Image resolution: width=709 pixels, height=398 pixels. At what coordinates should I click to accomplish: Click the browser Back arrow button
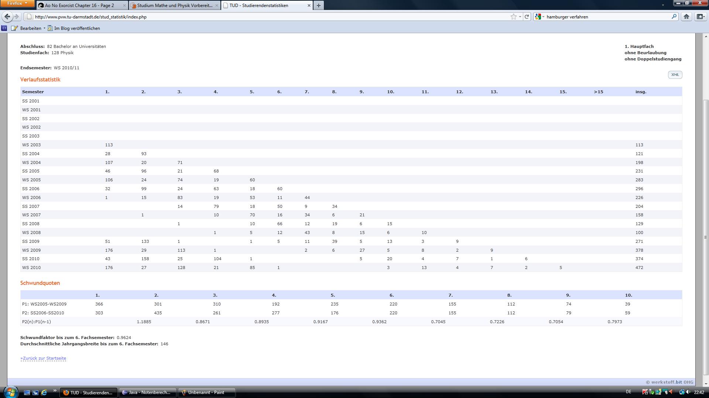pyautogui.click(x=7, y=17)
